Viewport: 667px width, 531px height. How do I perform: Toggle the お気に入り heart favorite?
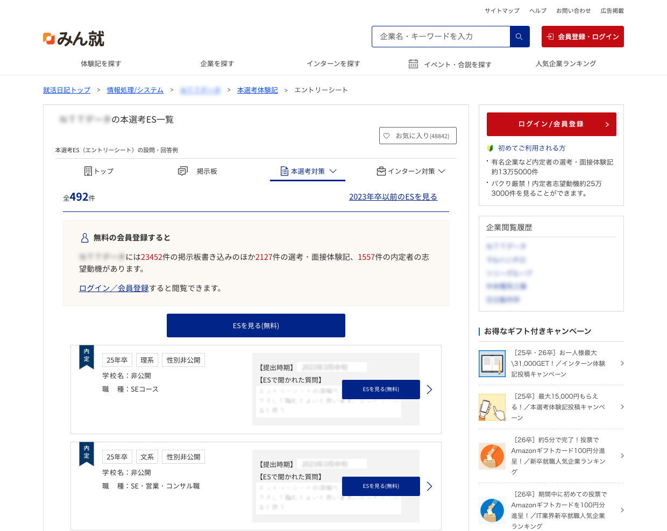pos(387,136)
